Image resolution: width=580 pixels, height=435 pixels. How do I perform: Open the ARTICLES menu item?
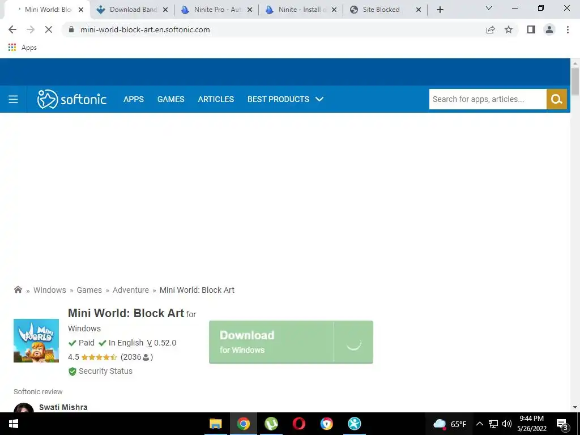216,99
